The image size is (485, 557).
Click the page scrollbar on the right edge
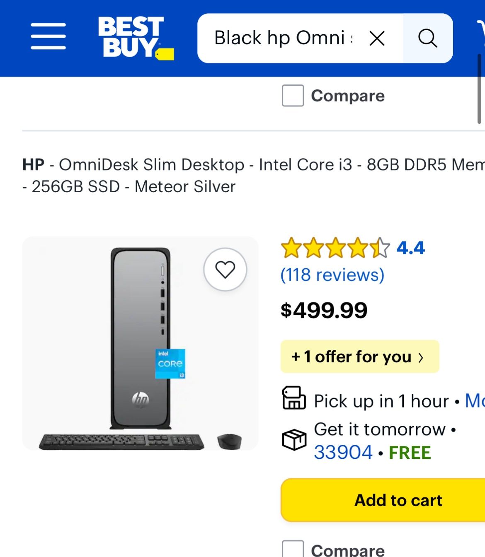click(479, 89)
